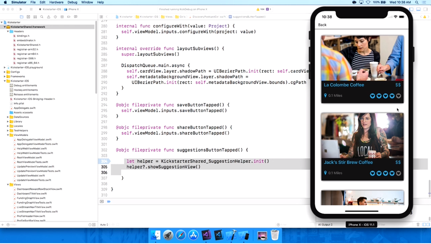This screenshot has height=244, width=431.
Task: Open Trash in the Dock
Action: [274, 235]
